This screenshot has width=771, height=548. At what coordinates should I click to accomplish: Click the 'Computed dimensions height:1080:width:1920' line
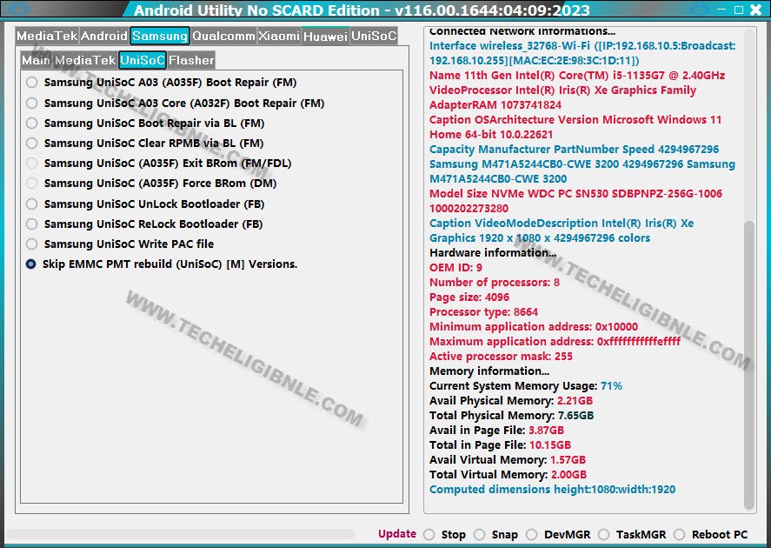click(552, 489)
